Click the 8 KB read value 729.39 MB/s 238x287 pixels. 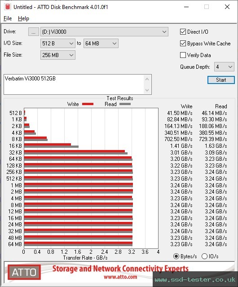coord(213,139)
